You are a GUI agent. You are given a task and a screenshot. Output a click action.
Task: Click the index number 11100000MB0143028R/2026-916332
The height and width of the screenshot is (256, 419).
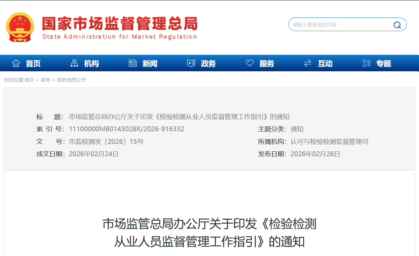click(126, 129)
